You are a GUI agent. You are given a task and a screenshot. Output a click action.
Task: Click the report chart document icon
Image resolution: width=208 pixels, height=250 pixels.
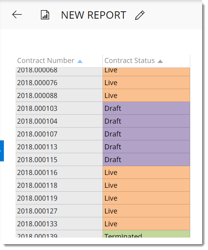(45, 15)
